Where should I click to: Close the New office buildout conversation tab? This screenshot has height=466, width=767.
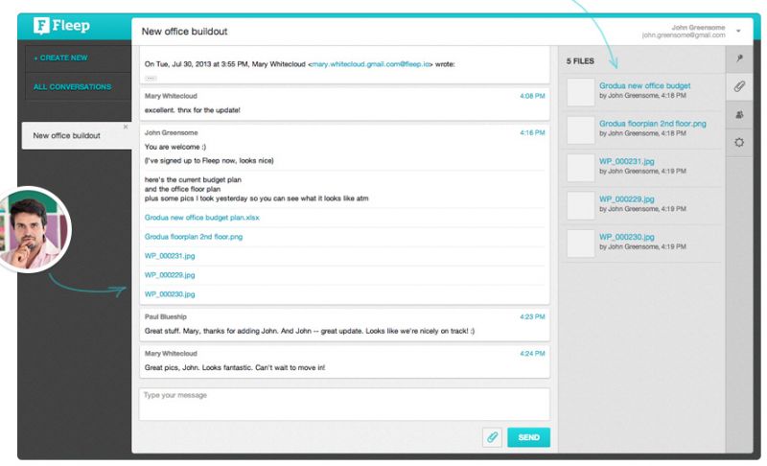(126, 127)
